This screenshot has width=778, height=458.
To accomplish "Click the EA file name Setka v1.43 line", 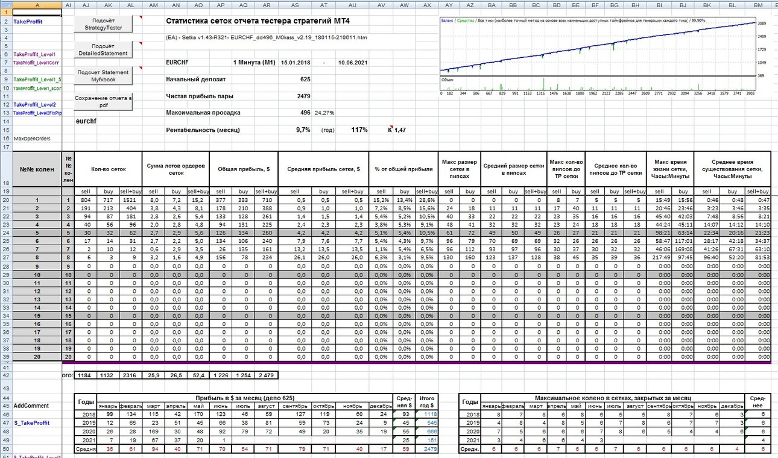I will 266,37.
